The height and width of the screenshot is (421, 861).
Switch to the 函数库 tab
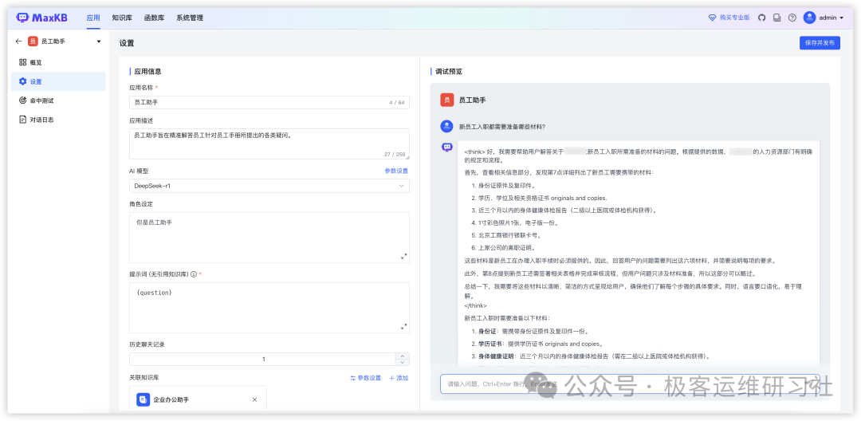154,18
